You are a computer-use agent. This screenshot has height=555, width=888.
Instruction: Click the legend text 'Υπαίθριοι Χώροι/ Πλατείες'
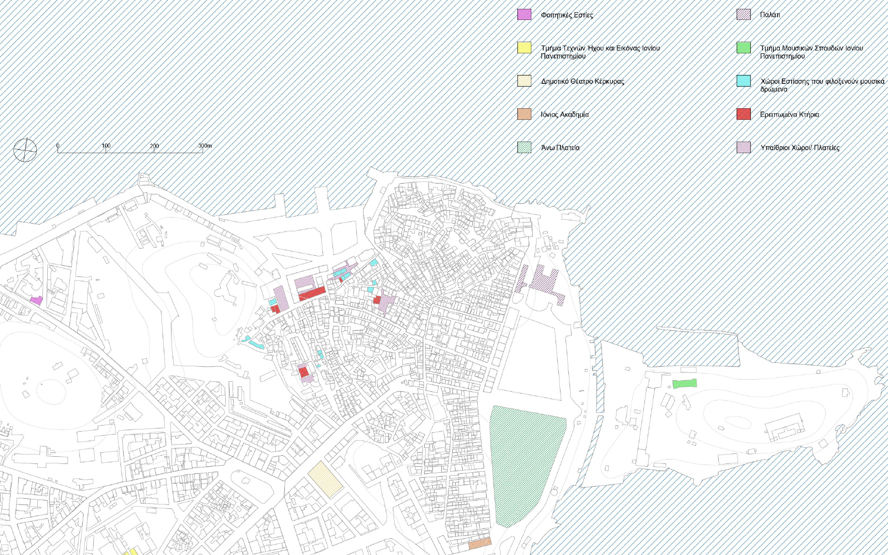click(x=800, y=148)
